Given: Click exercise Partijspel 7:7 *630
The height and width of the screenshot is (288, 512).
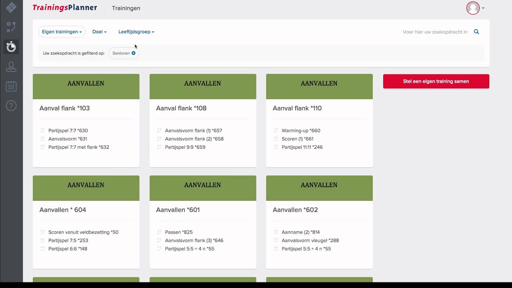Looking at the screenshot, I should [68, 131].
